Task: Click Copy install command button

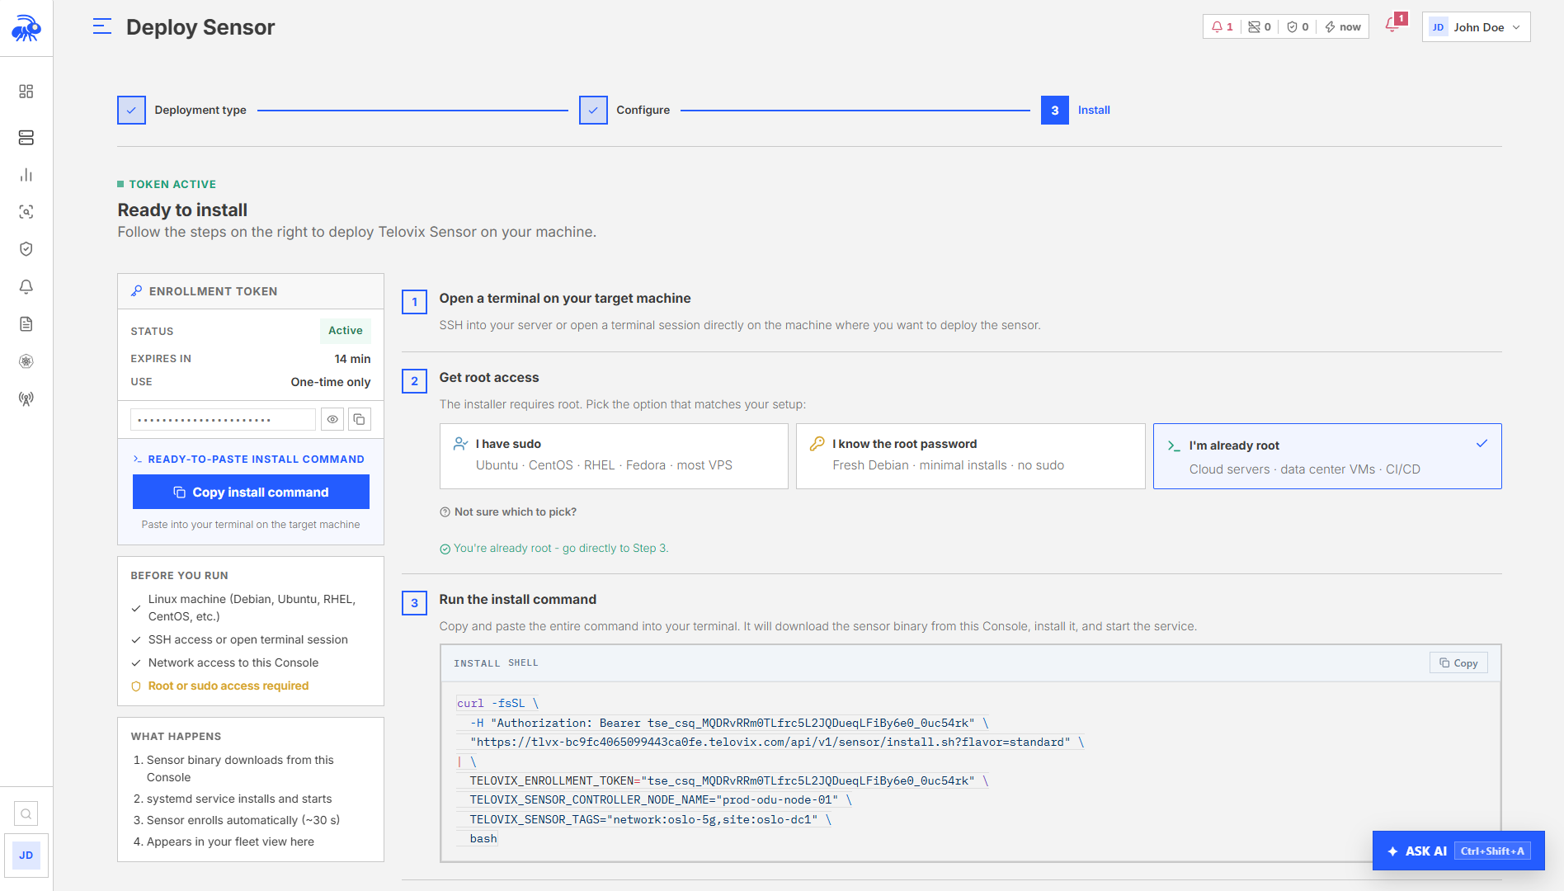Action: click(x=251, y=492)
